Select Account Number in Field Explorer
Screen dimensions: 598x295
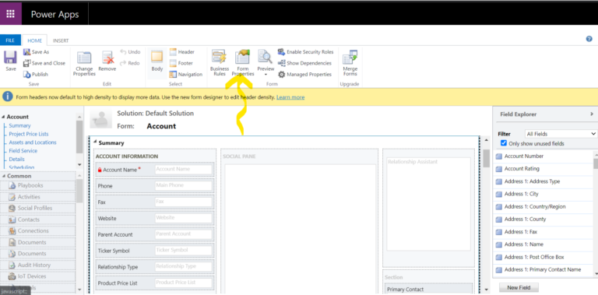[x=543, y=156]
